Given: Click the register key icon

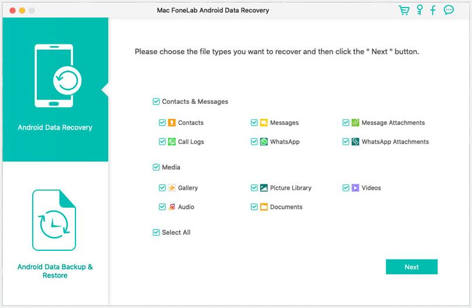Looking at the screenshot, I should click(x=419, y=10).
